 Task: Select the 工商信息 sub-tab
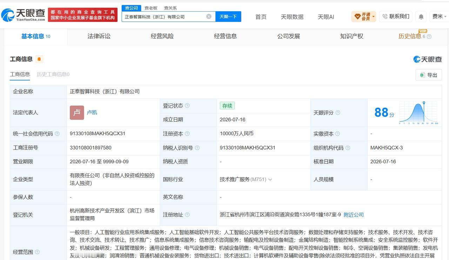tap(20, 74)
